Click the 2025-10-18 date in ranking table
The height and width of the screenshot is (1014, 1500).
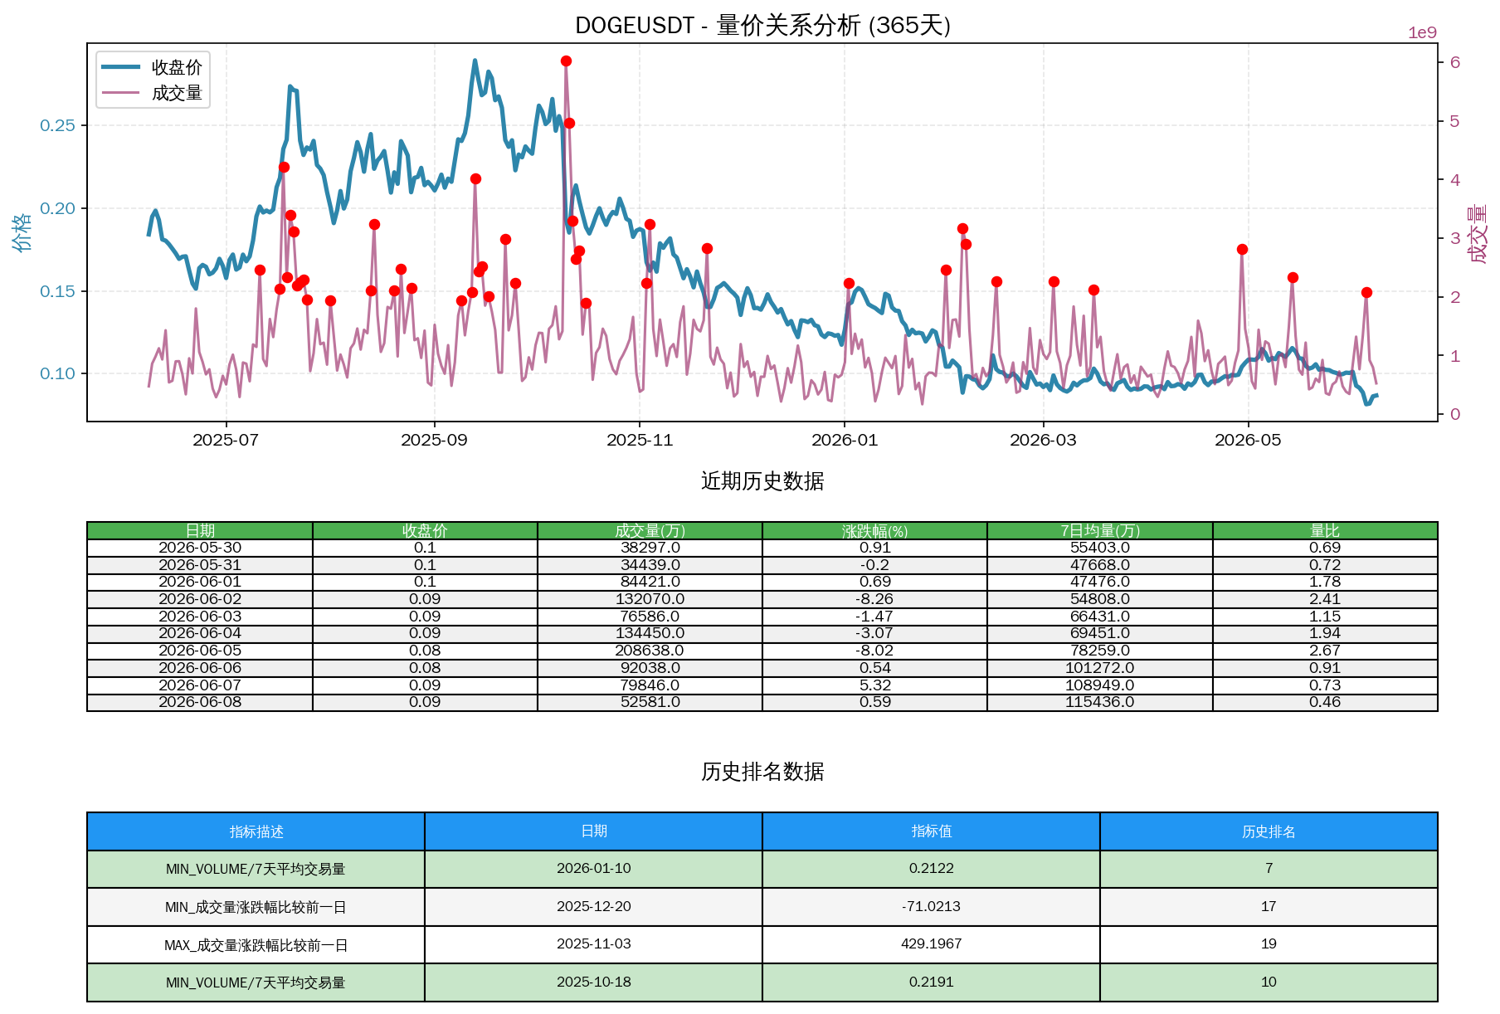[x=593, y=982]
